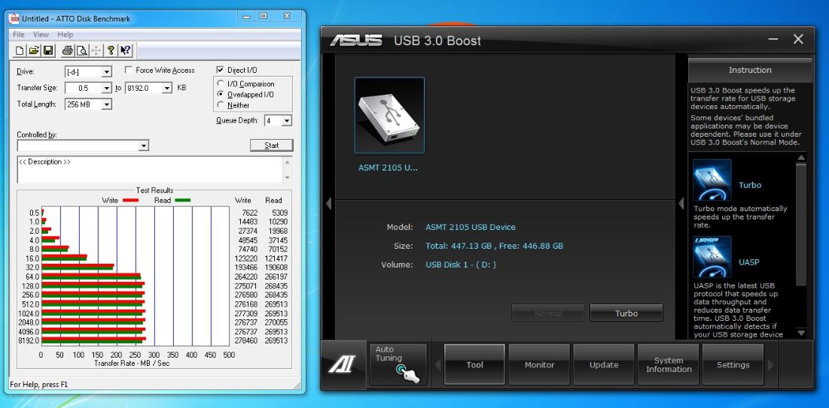The width and height of the screenshot is (829, 408).
Task: Click the yellow question mark Help icon
Action: pos(111,50)
